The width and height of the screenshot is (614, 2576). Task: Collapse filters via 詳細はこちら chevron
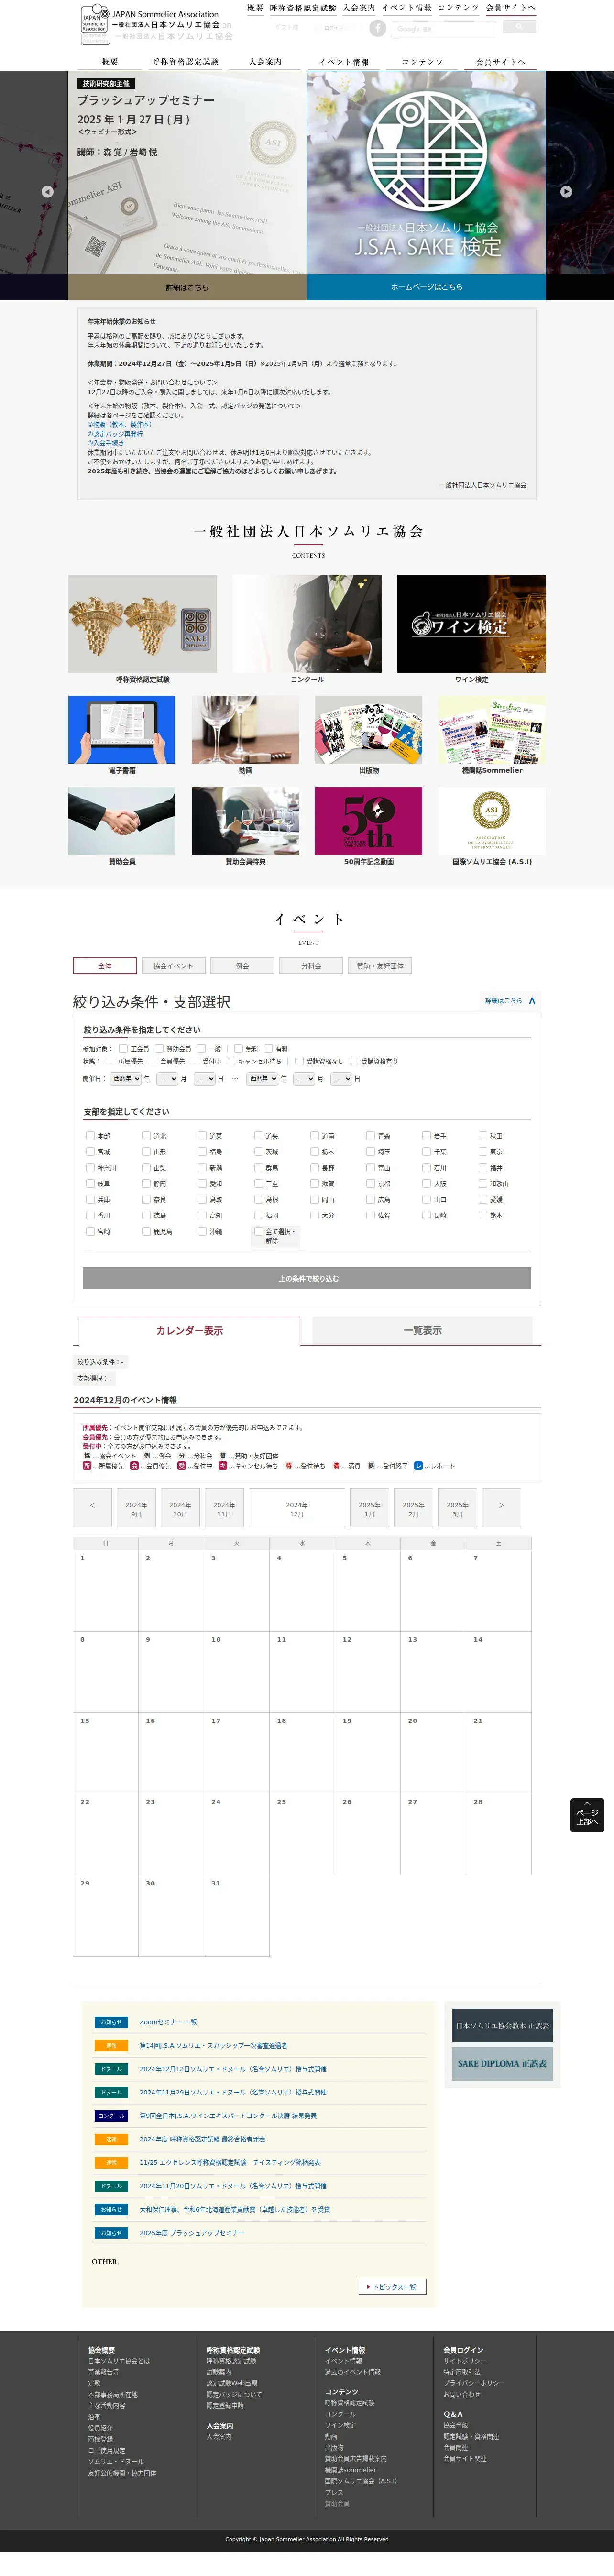coord(511,1000)
